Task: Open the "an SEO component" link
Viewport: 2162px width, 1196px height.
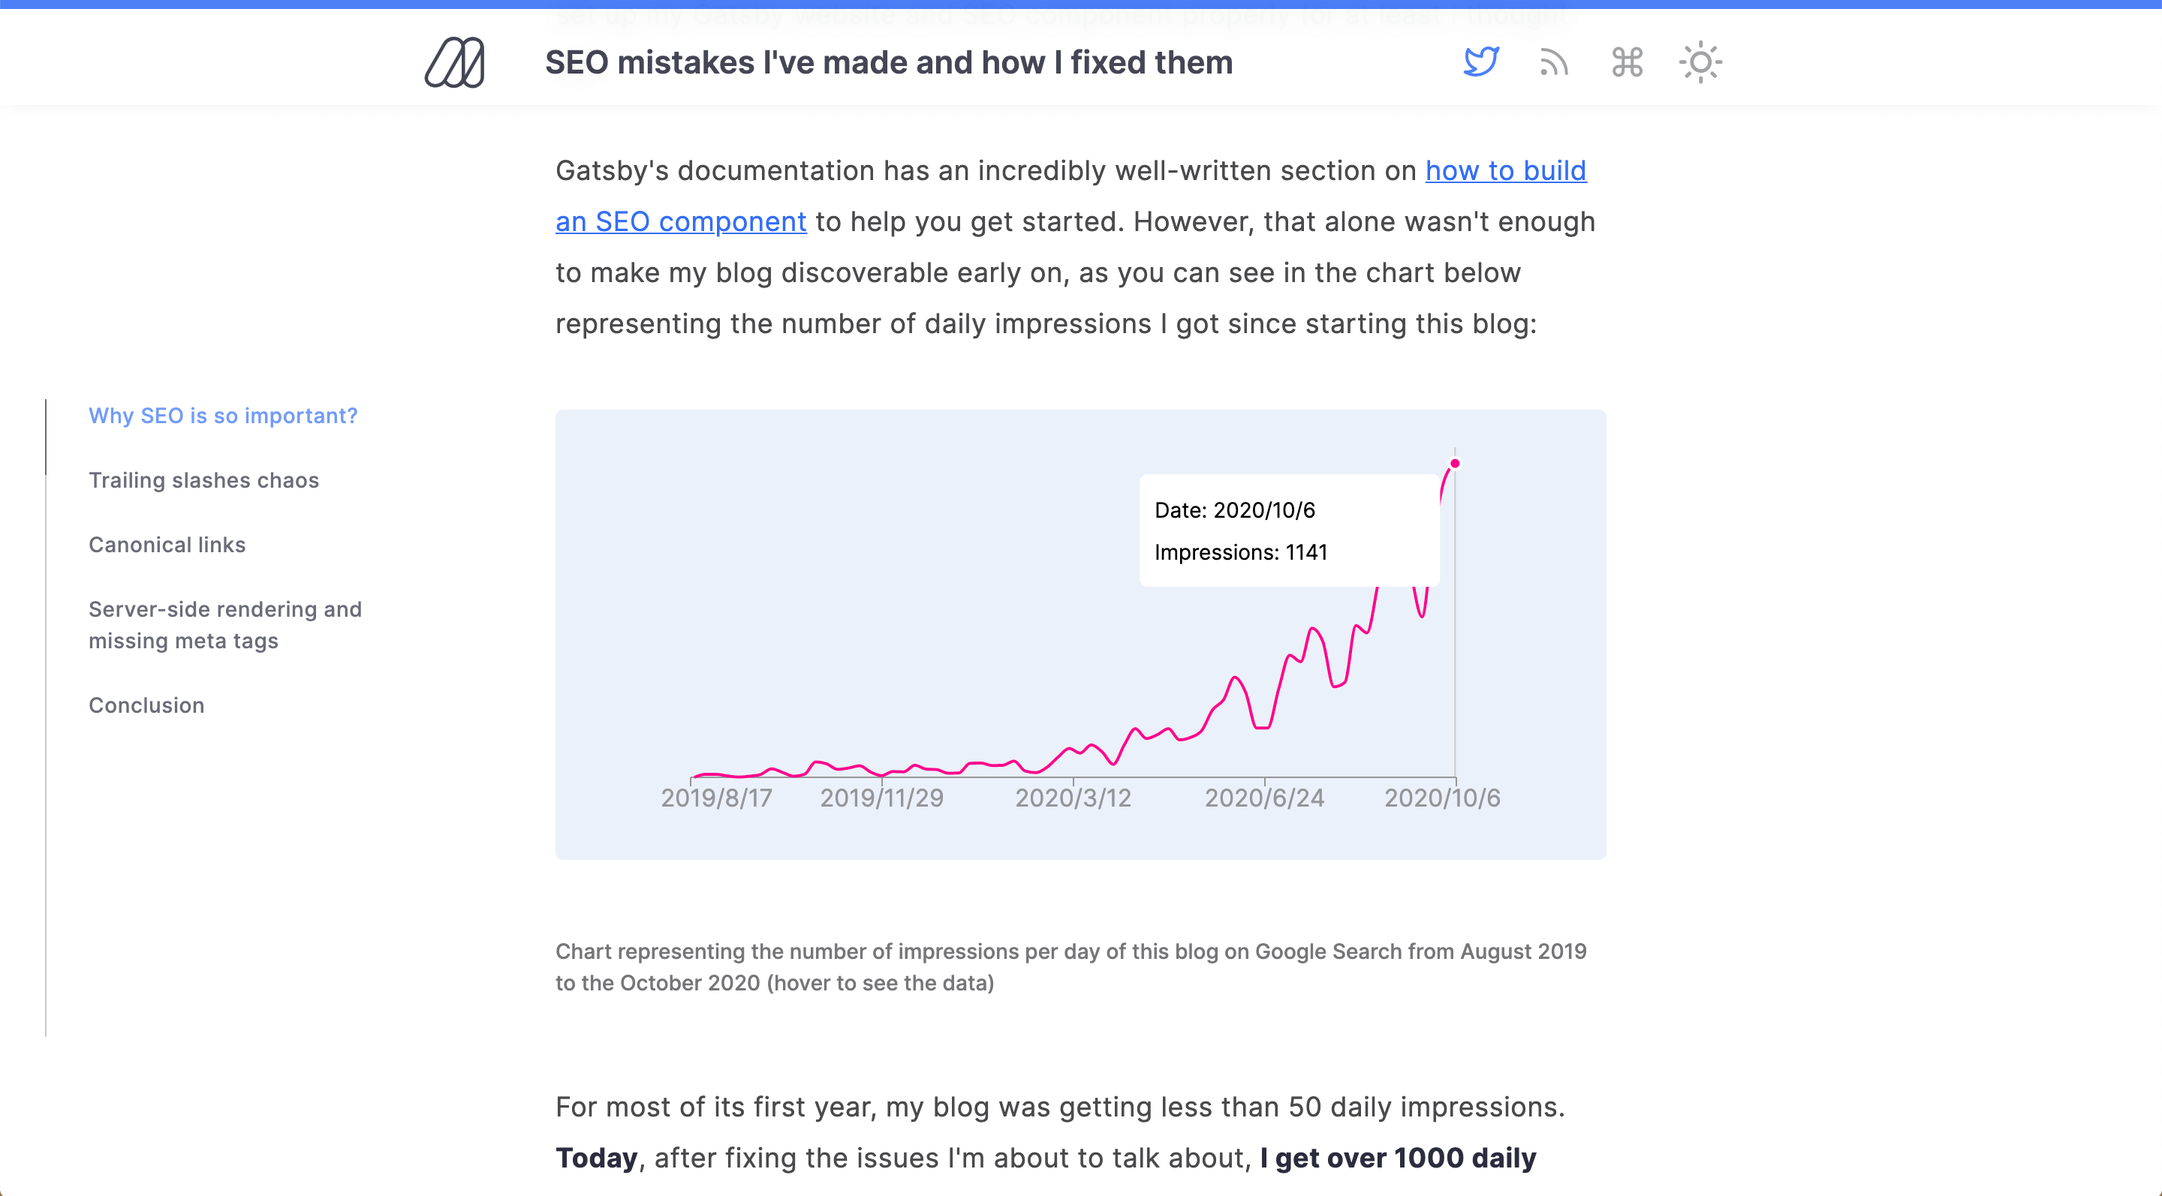Action: 681,221
